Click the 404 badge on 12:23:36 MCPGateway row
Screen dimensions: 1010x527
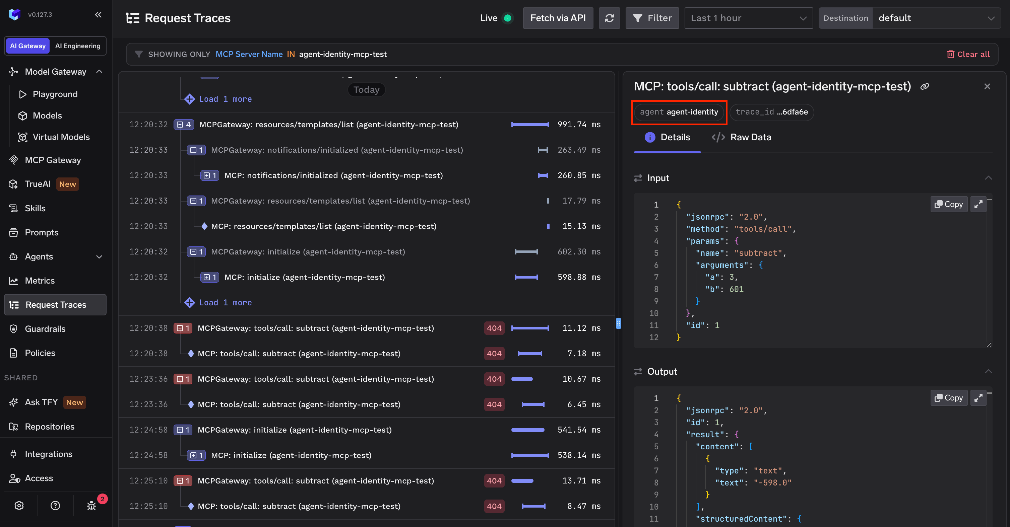pos(494,379)
